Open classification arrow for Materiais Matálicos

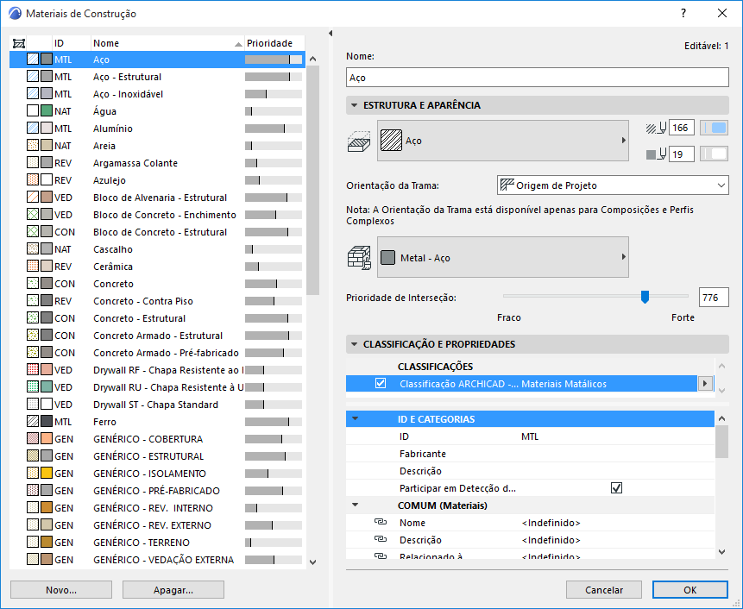point(705,384)
